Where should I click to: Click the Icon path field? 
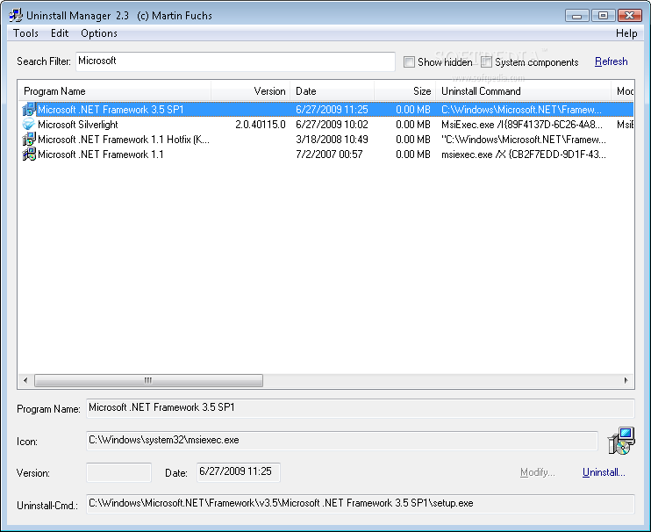coord(341,440)
